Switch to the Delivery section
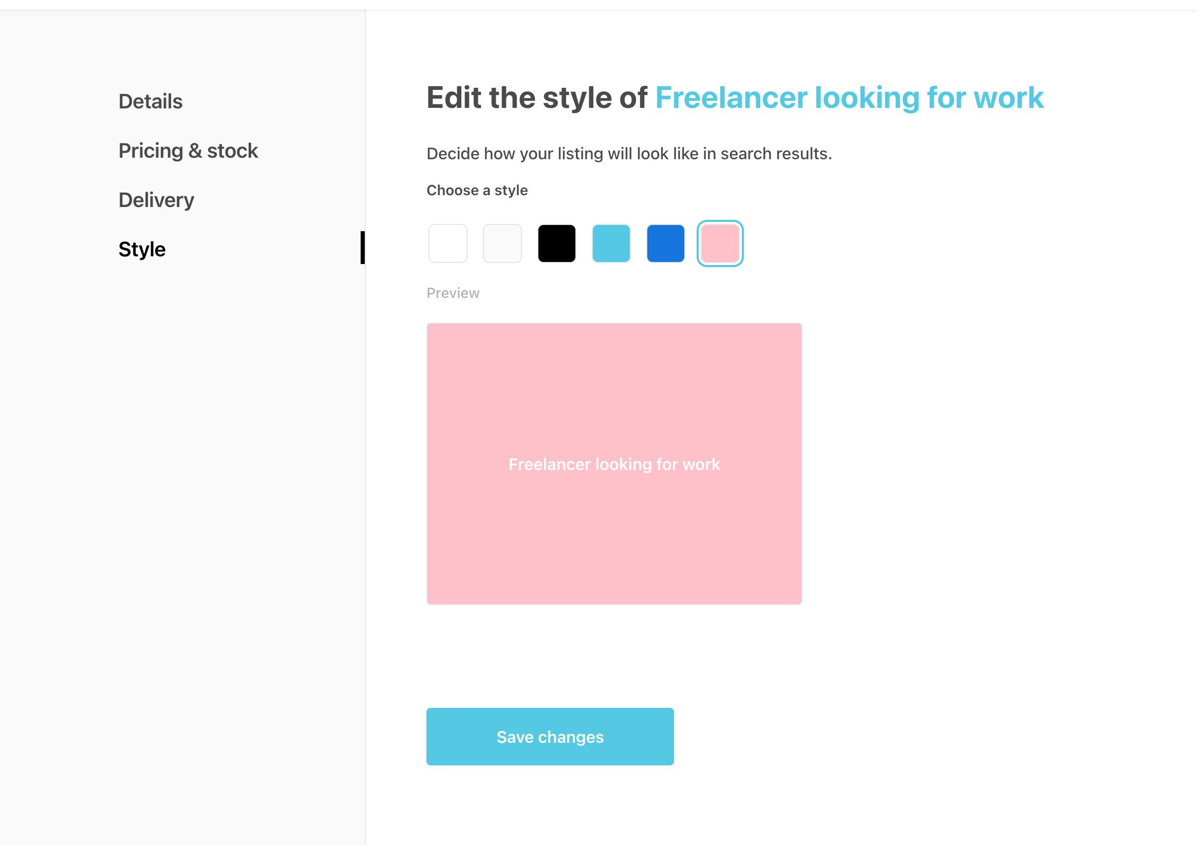The width and height of the screenshot is (1197, 845). click(156, 200)
